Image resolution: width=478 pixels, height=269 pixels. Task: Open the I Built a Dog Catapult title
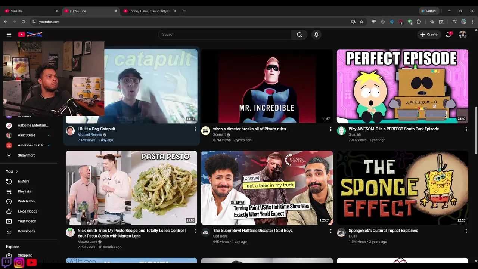click(x=96, y=129)
